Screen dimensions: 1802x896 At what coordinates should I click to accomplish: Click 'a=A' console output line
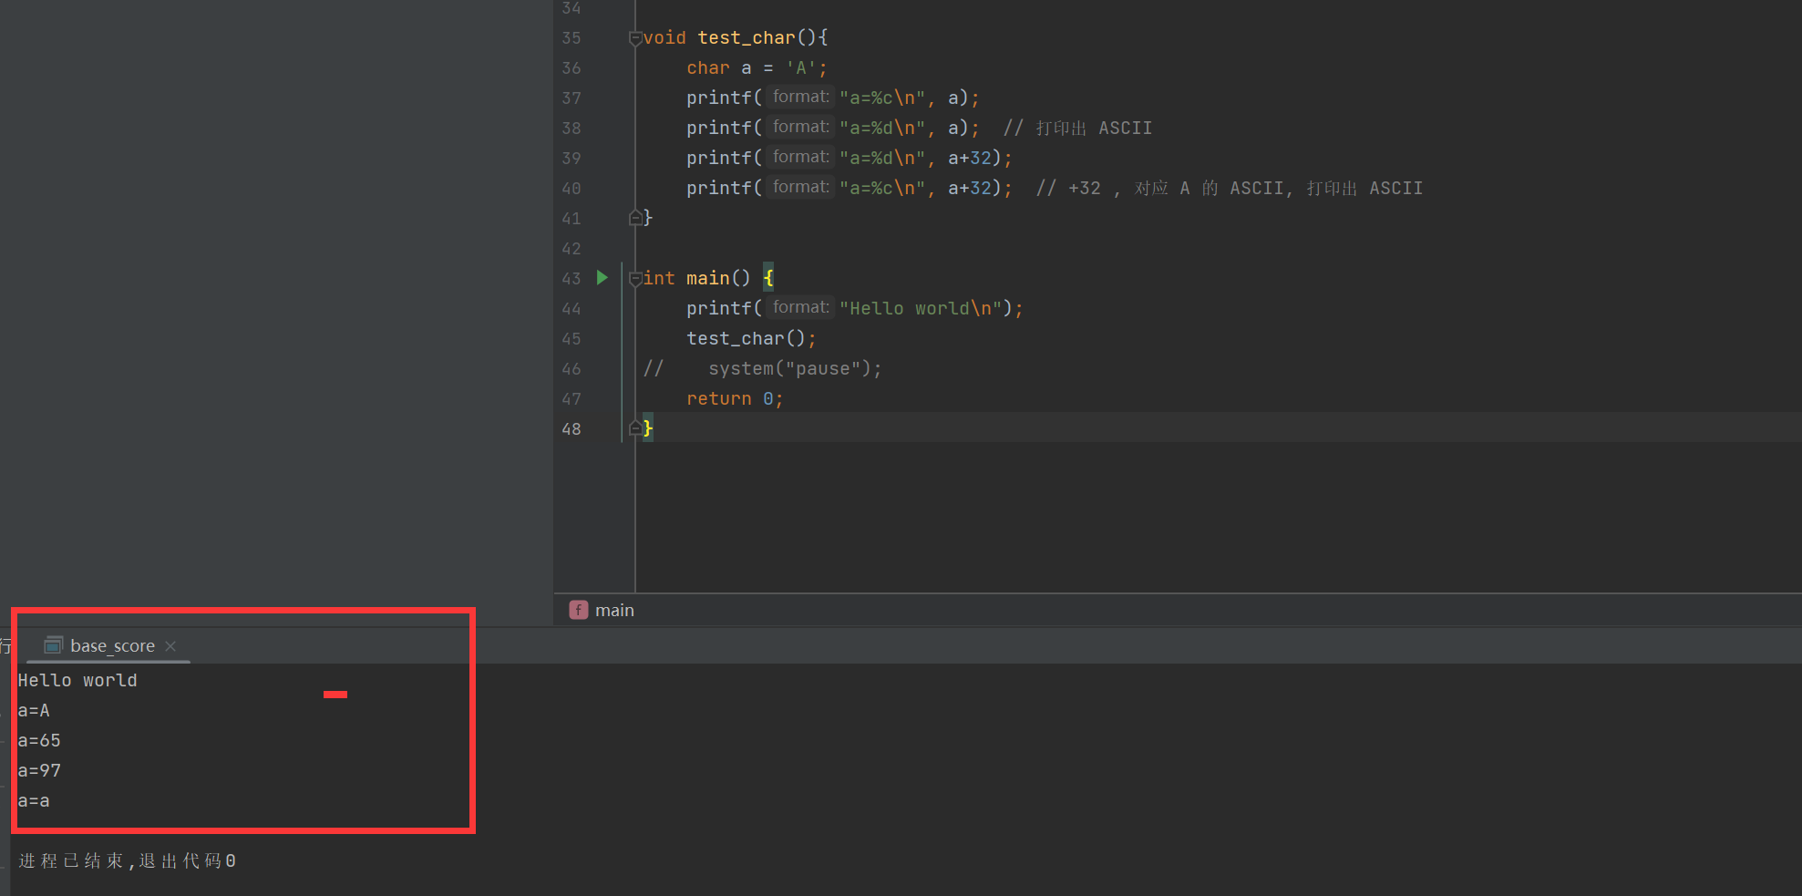coord(34,710)
